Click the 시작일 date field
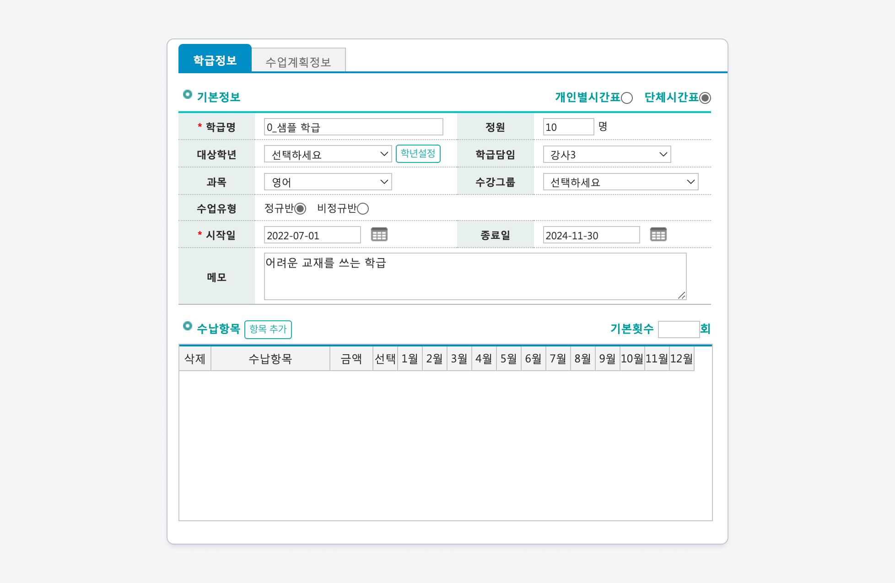895x583 pixels. point(312,235)
